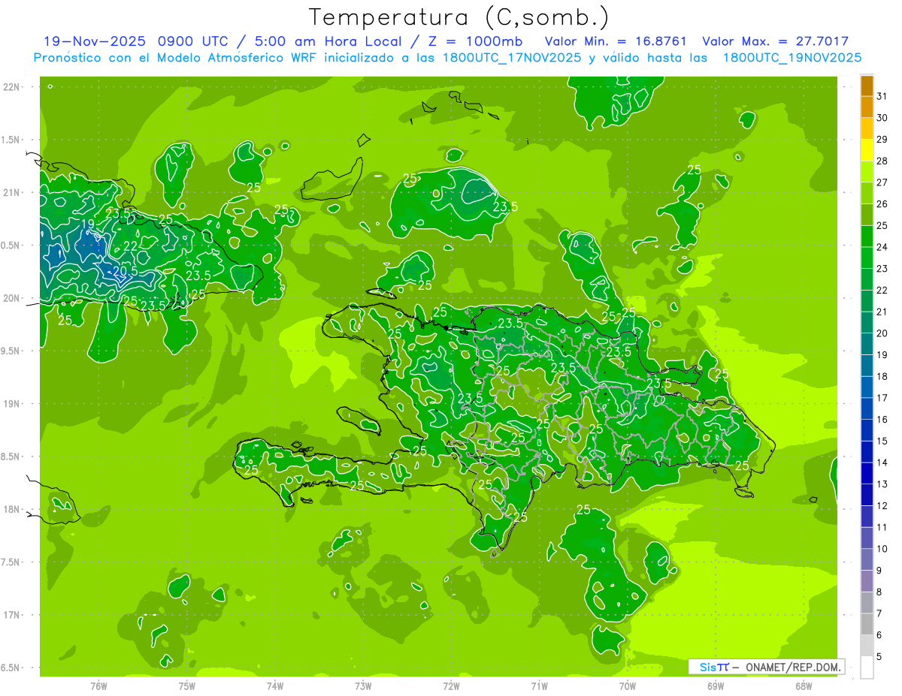Viewport: 902px width, 696px height.
Task: Click the valid-until time '1800UTC_19NOV2025'
Action: [x=792, y=57]
